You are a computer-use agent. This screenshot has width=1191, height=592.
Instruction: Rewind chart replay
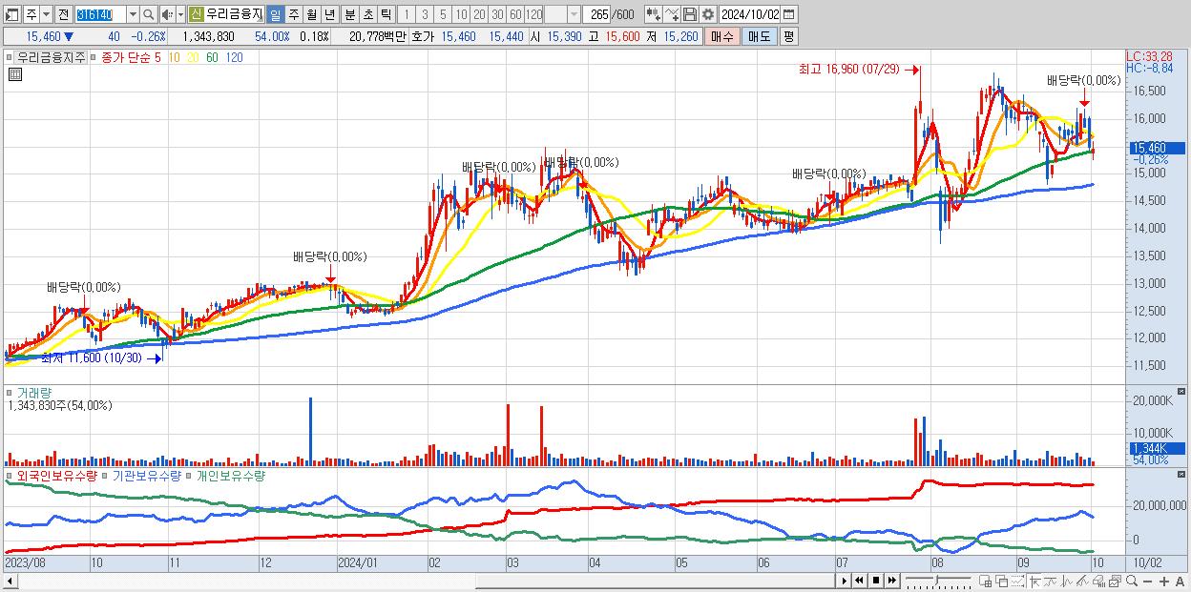coord(859,581)
